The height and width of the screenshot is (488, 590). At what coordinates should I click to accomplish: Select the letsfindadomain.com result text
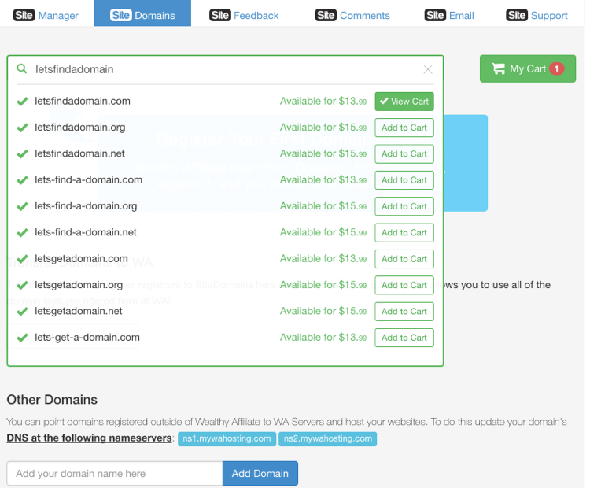[x=83, y=101]
